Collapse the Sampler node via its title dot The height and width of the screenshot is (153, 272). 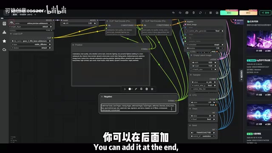(x=191, y=75)
